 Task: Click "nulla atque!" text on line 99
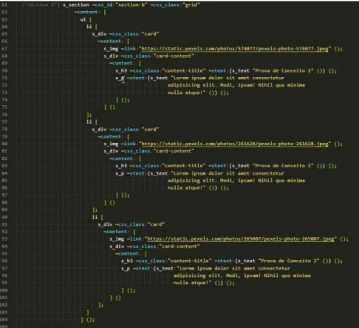tap(191, 283)
